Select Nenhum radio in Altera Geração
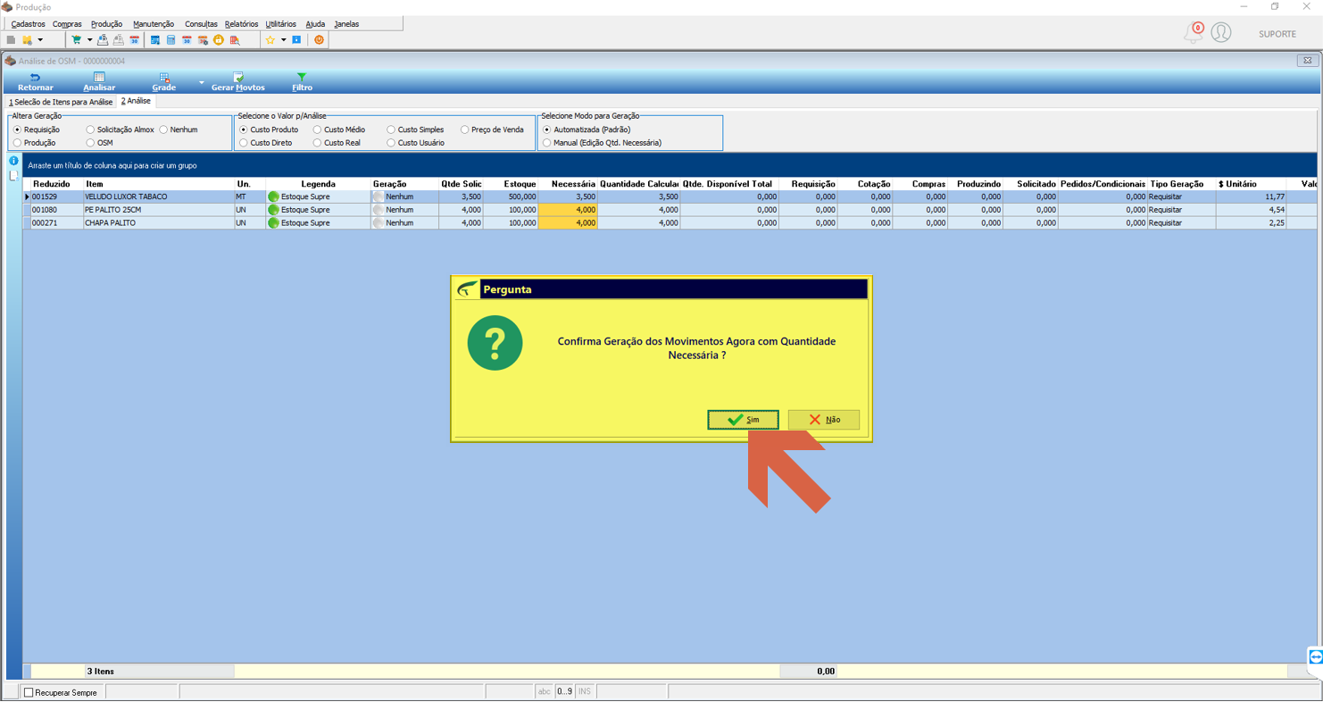 (179, 130)
